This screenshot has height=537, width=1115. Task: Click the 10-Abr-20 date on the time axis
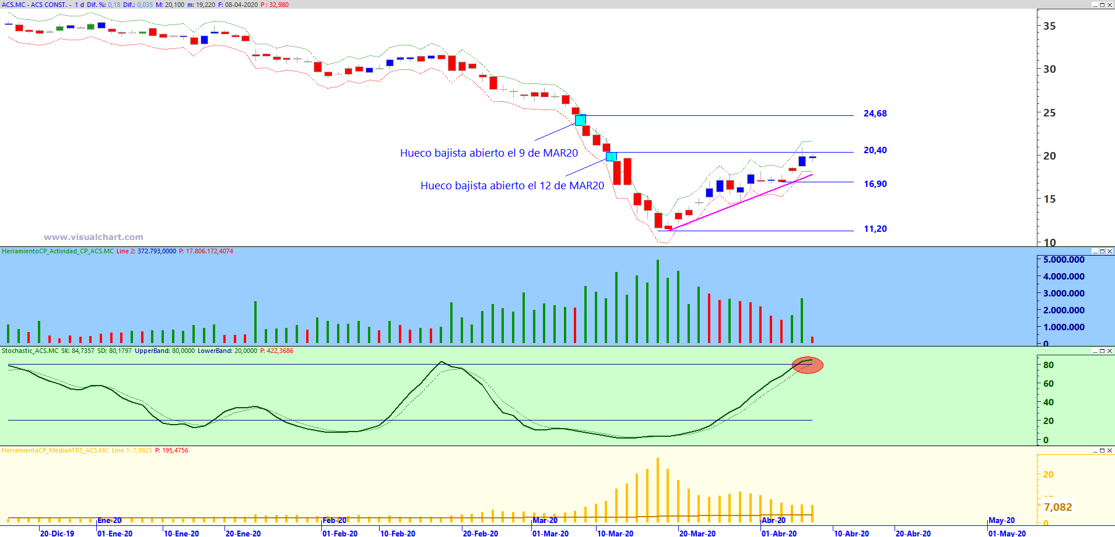tap(851, 533)
